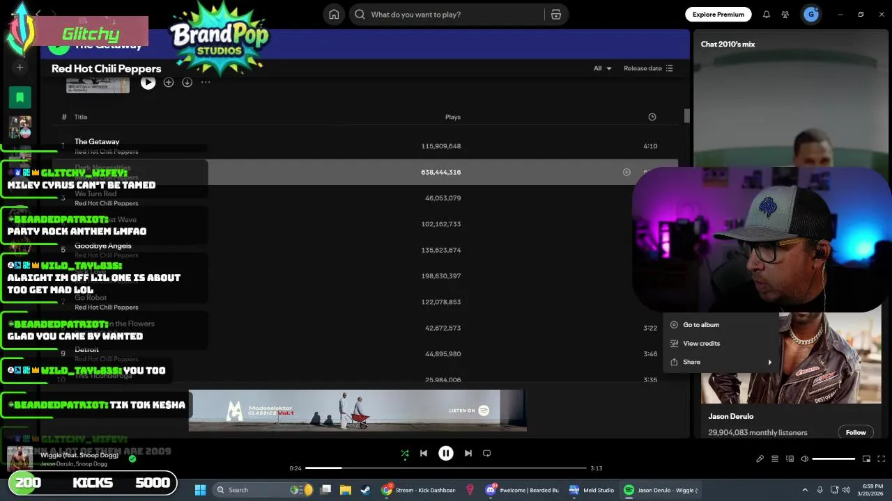The height and width of the screenshot is (501, 892).
Task: Seek within the song progress bar
Action: (x=446, y=468)
